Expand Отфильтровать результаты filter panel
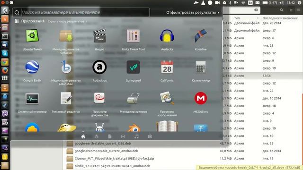Screen dimensions: 303x170 click(193, 13)
